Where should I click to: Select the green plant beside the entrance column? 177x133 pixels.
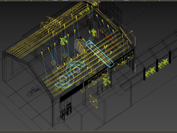pyautogui.click(x=106, y=81)
